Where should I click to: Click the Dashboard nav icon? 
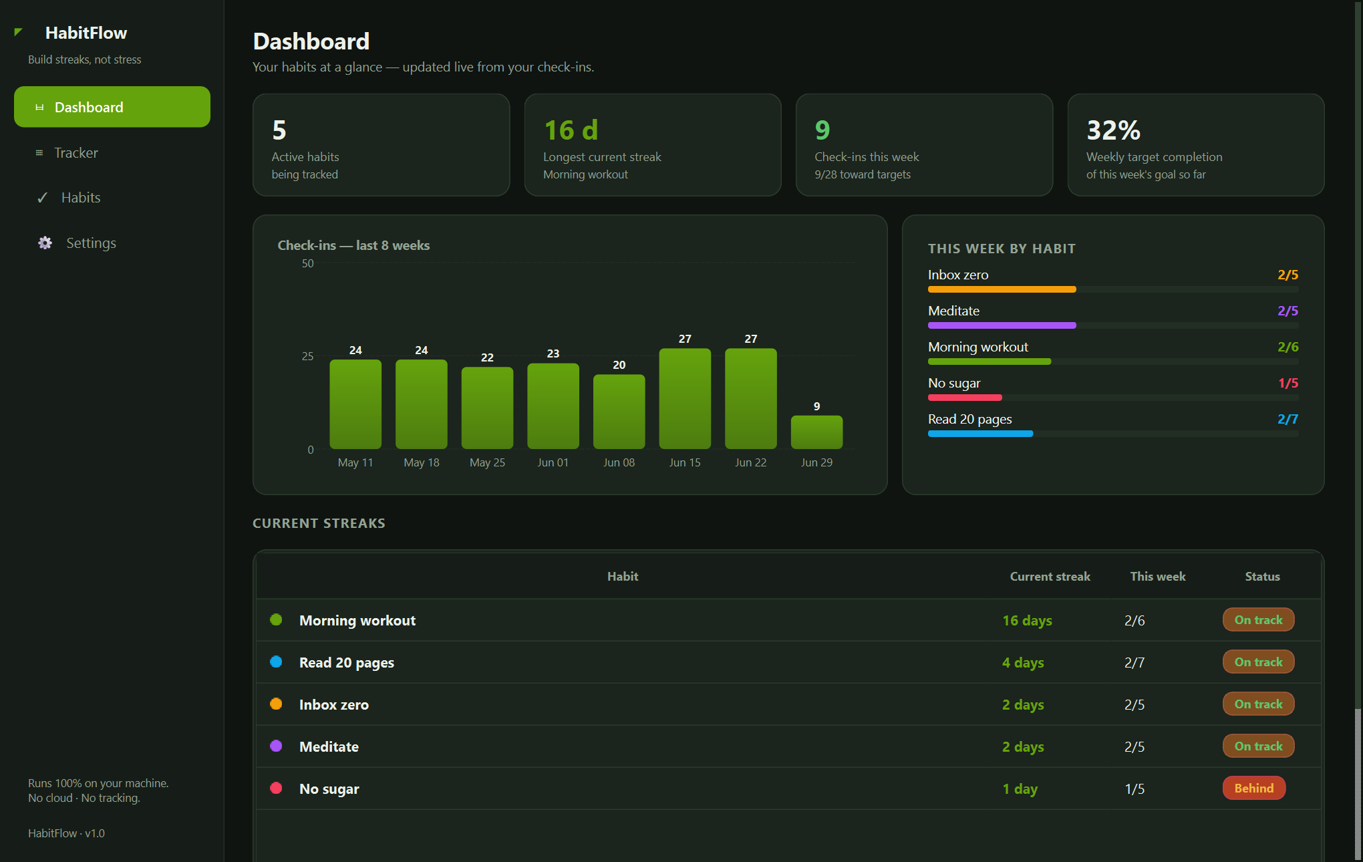pos(39,108)
